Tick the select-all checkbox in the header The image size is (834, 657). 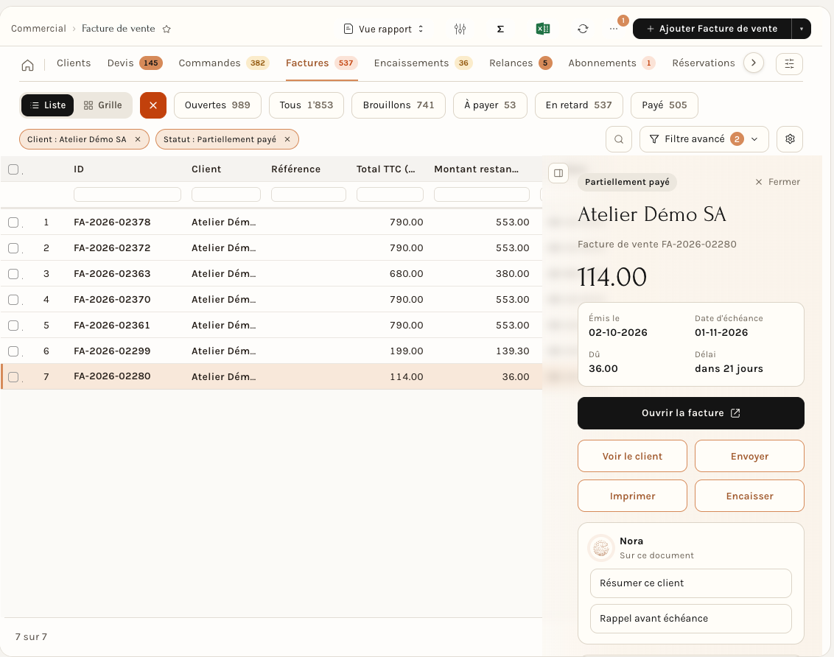pos(13,169)
